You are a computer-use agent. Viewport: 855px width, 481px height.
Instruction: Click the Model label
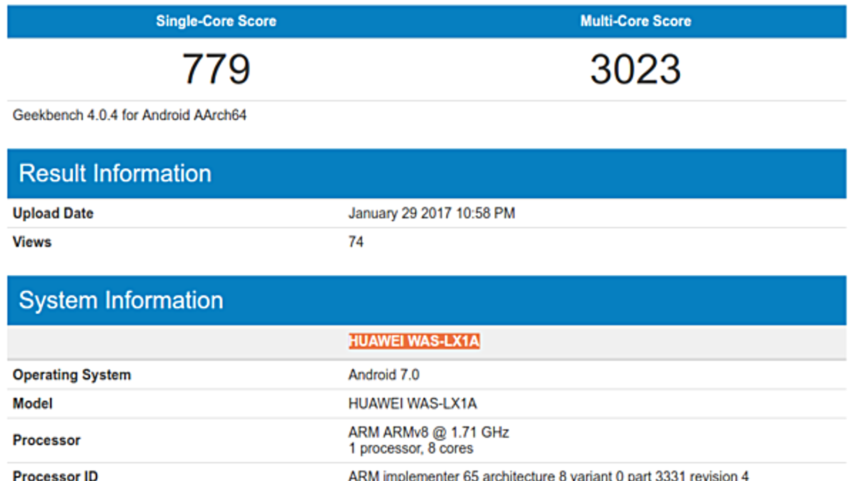click(33, 404)
